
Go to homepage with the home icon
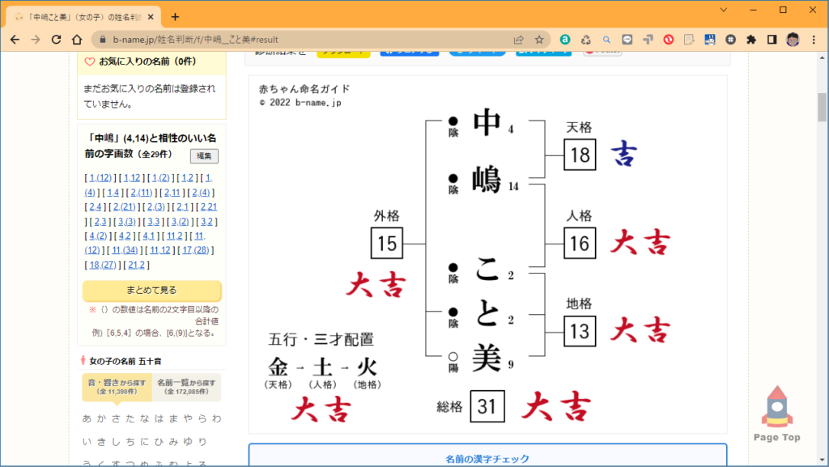click(x=75, y=38)
